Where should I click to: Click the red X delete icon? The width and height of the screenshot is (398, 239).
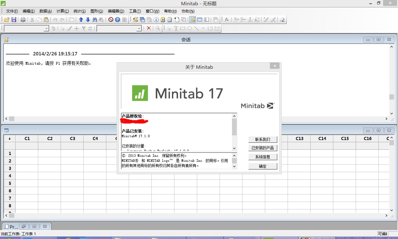pos(149,28)
